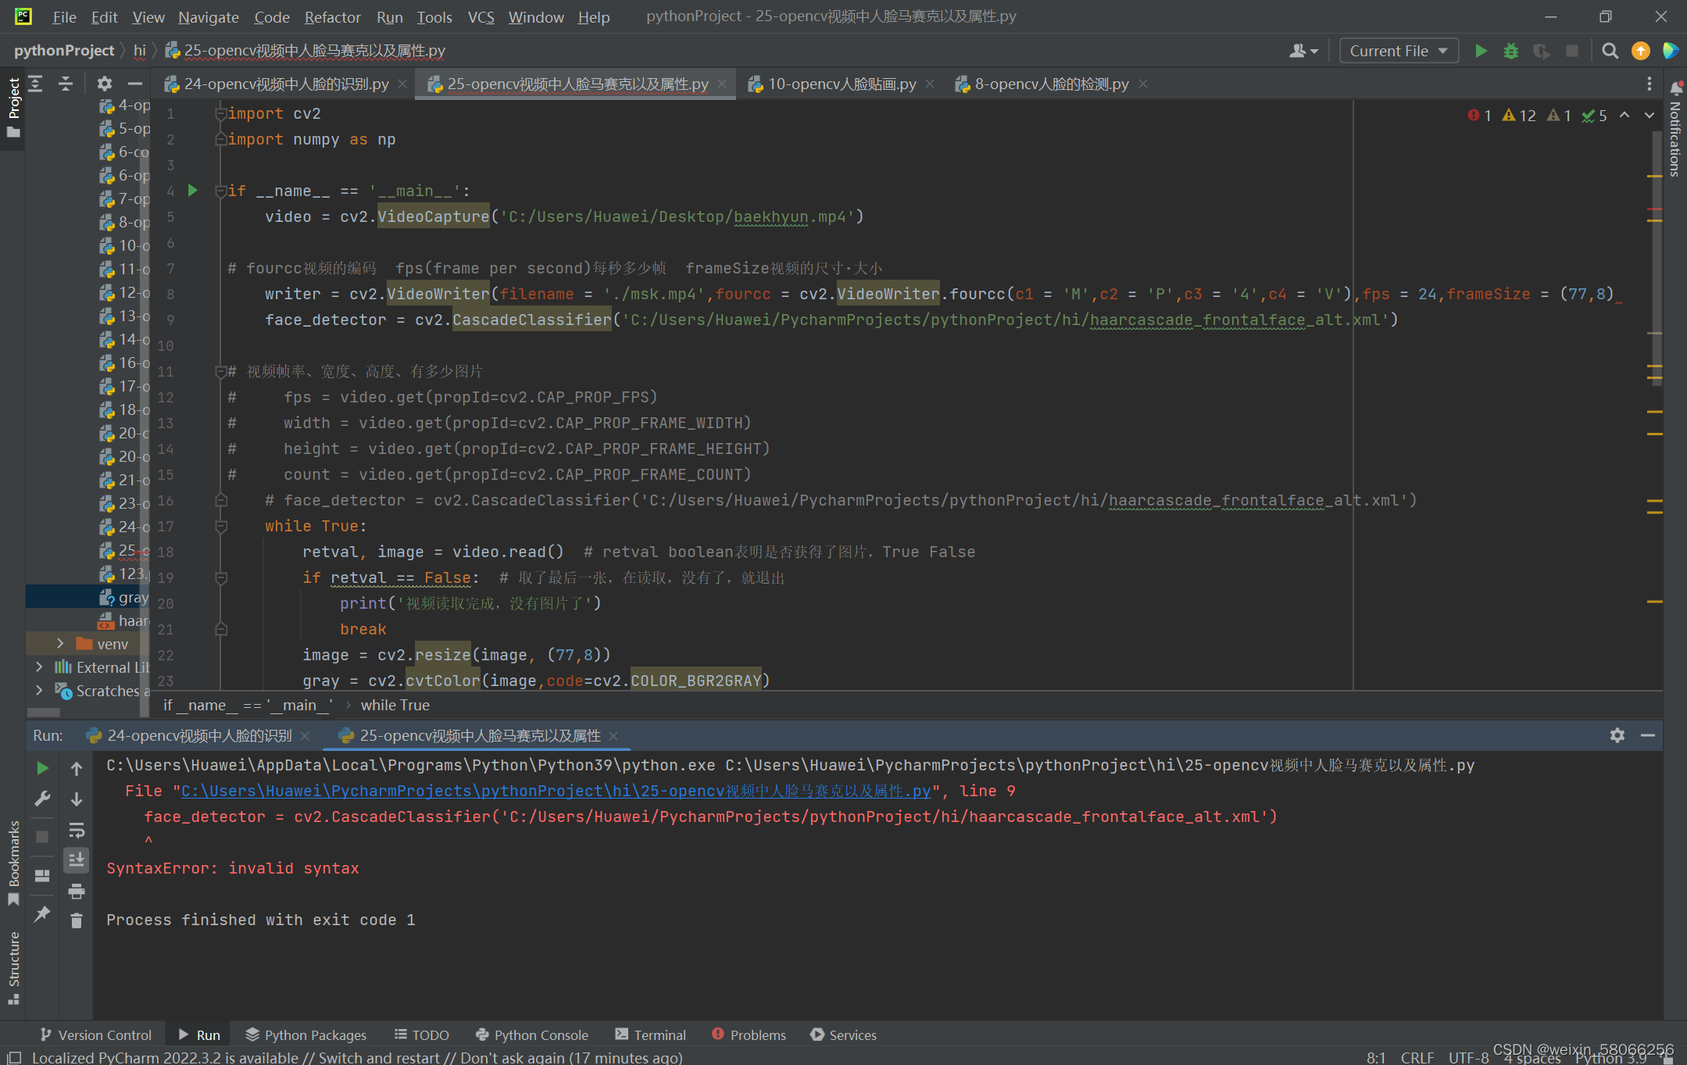This screenshot has width=1687, height=1065.
Task: Click the Switch and restart link
Action: 380,1056
